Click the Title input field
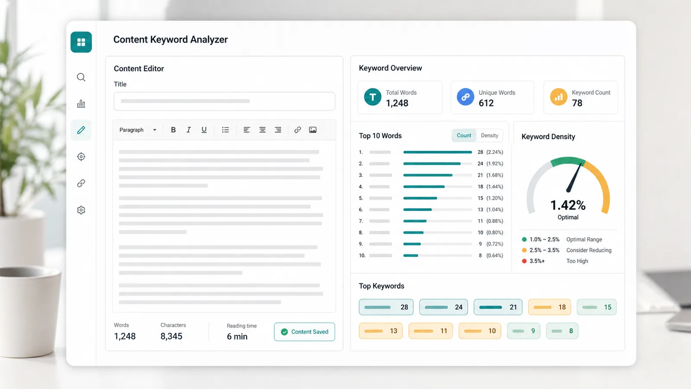 click(x=224, y=101)
